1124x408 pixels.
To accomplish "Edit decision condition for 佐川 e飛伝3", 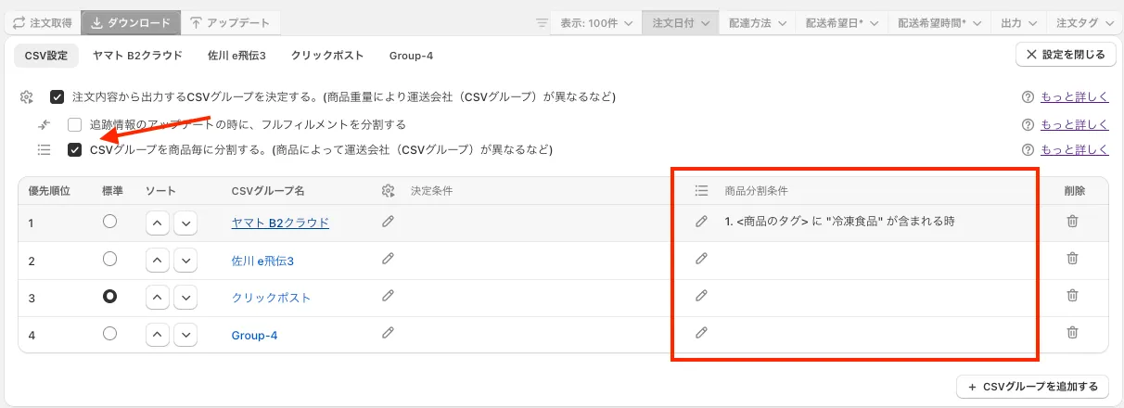I will pyautogui.click(x=388, y=259).
